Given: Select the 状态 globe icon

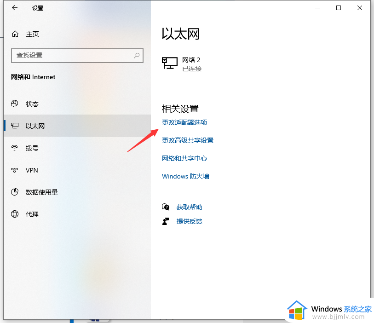Looking at the screenshot, I should click(x=15, y=104).
